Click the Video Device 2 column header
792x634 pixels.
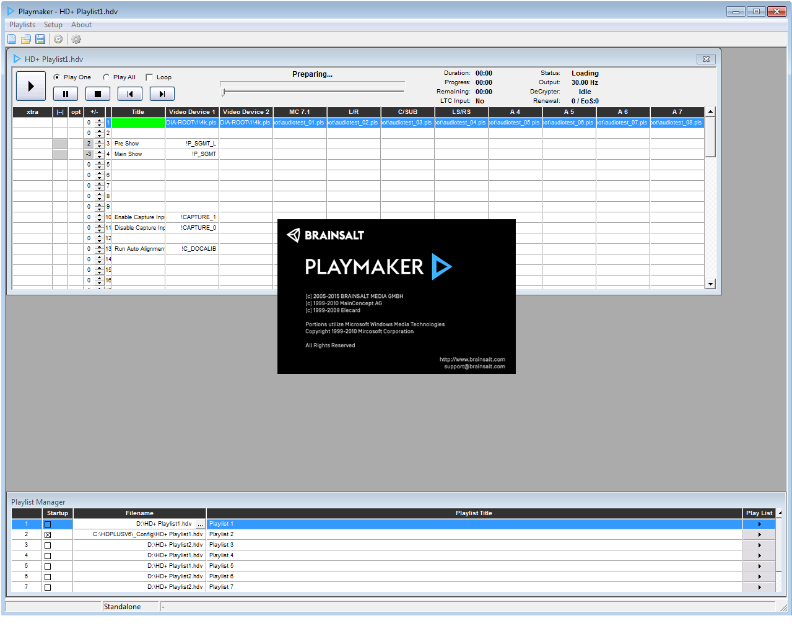(x=246, y=112)
